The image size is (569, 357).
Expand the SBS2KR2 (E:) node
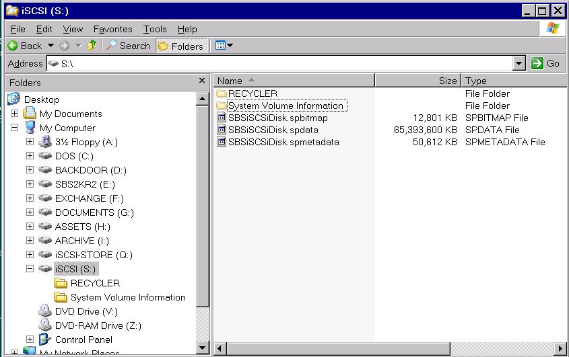coord(30,184)
